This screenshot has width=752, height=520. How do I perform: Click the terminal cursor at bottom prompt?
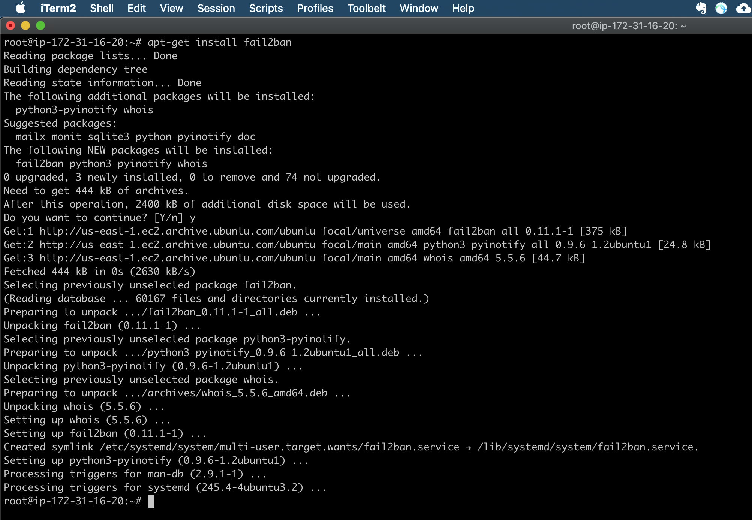pos(151,501)
